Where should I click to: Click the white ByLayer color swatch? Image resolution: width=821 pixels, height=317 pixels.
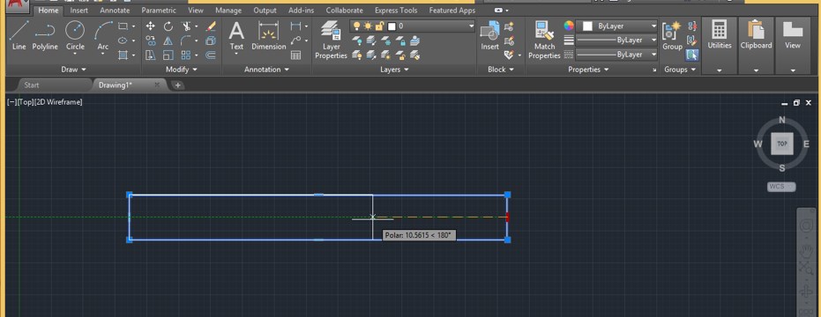[x=587, y=26]
